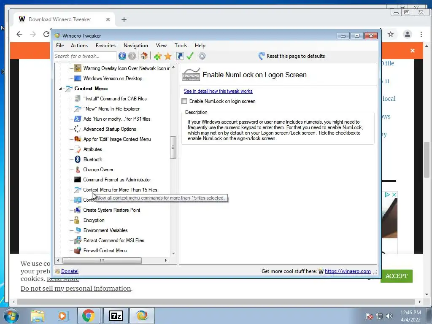
Task: Go to Winaero Tweaker home page icon
Action: click(144, 56)
